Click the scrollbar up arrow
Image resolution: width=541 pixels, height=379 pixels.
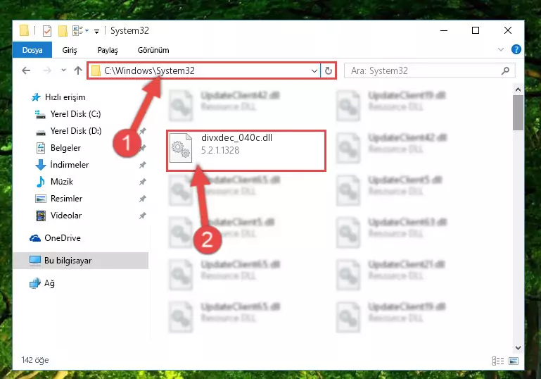point(518,89)
